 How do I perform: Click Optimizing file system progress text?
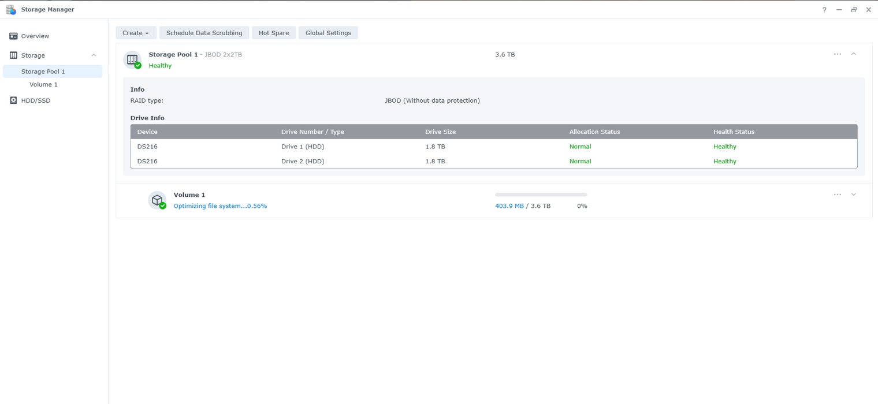(x=220, y=206)
